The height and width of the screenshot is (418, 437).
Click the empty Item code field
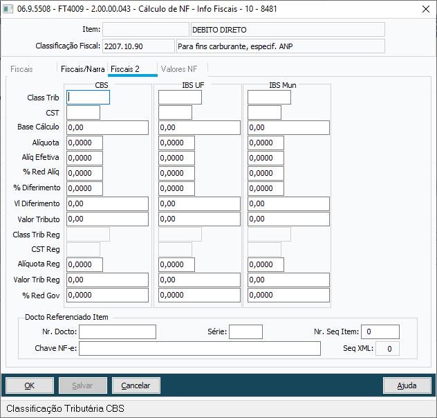pos(146,30)
